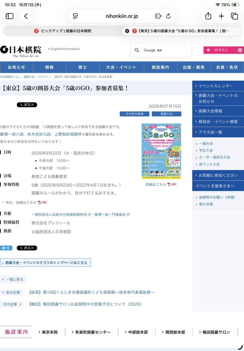
Task: Open the 出版・販売 menu
Action: (x=194, y=67)
